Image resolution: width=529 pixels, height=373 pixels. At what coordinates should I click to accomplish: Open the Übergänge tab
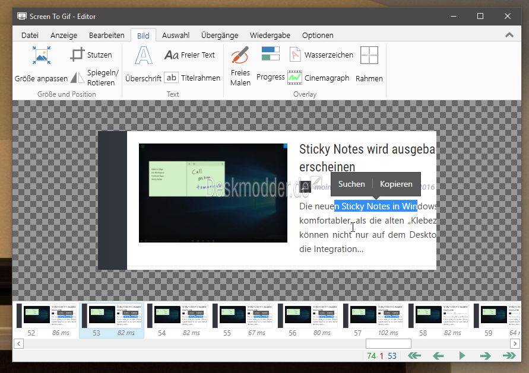pos(220,36)
